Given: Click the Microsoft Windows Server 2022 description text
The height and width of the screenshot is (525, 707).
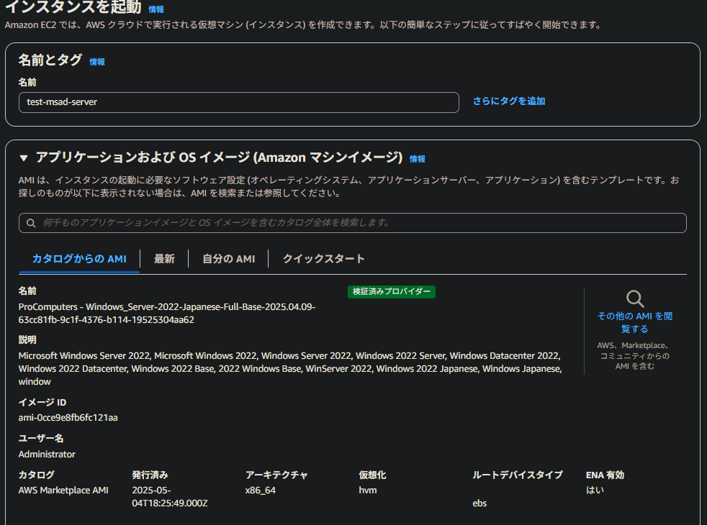Looking at the screenshot, I should point(290,368).
